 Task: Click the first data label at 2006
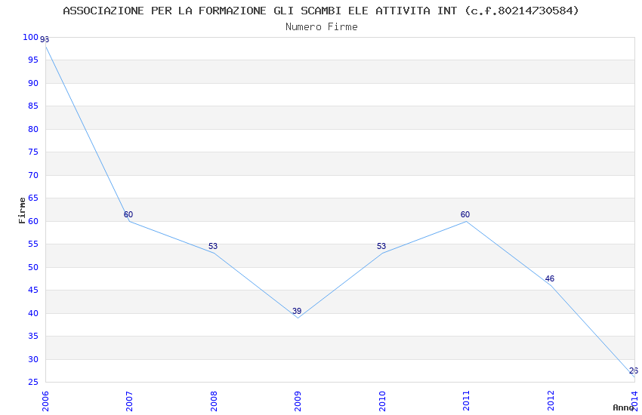45,40
